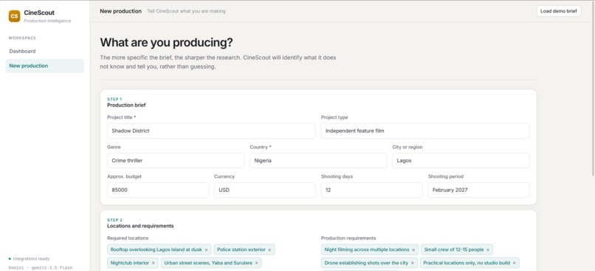Click the What are you producing heading

(166, 43)
